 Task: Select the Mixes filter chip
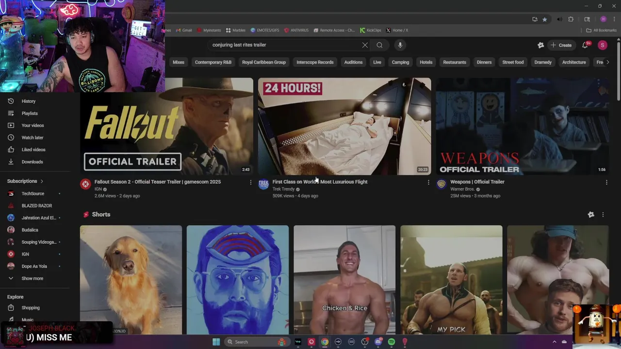click(x=179, y=62)
